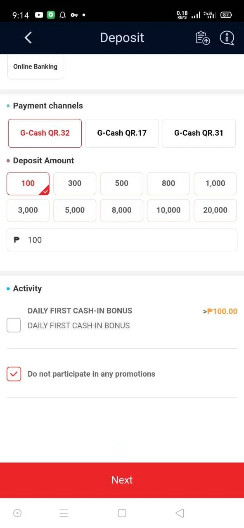Image resolution: width=244 pixels, height=528 pixels.
Task: Open deposit records clipboard icon
Action: 203,38
